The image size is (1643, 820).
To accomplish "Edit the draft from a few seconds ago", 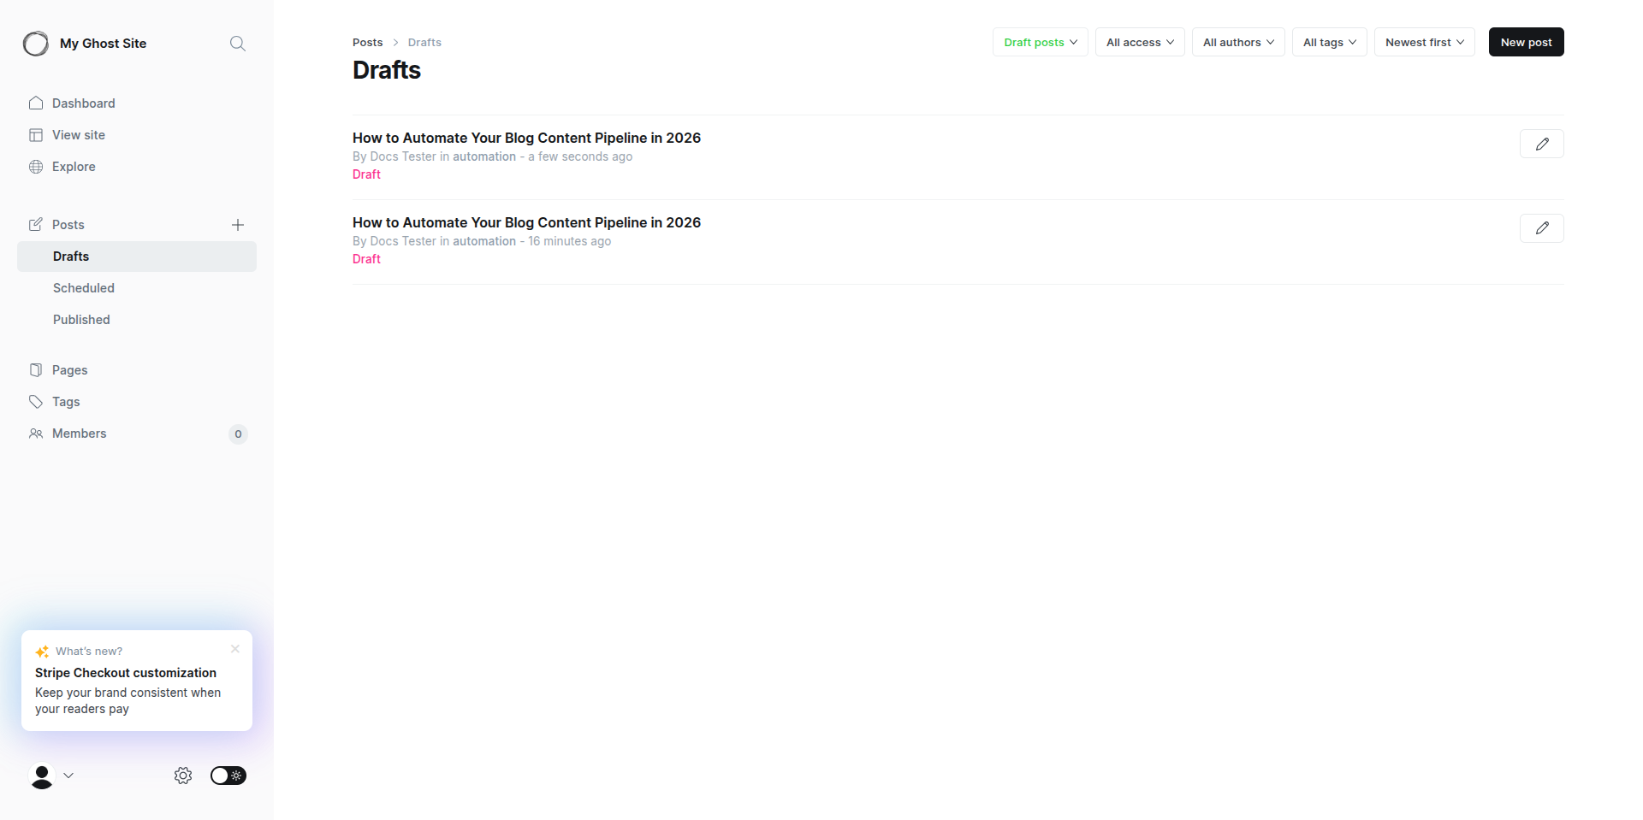I will pyautogui.click(x=1541, y=144).
